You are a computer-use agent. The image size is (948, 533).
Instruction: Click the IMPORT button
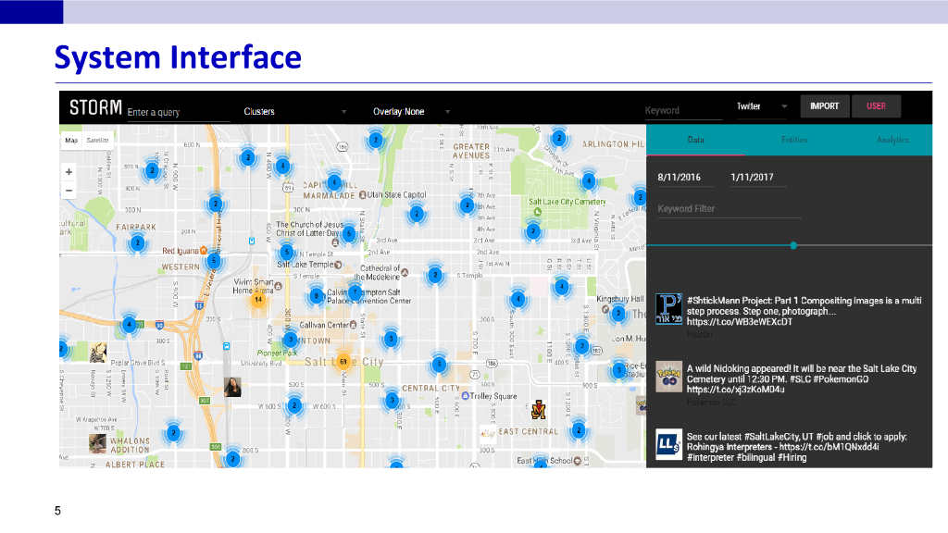coord(824,106)
